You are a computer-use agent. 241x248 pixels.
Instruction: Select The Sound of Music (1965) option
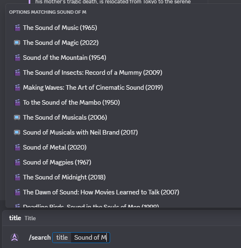pyautogui.click(x=123, y=28)
